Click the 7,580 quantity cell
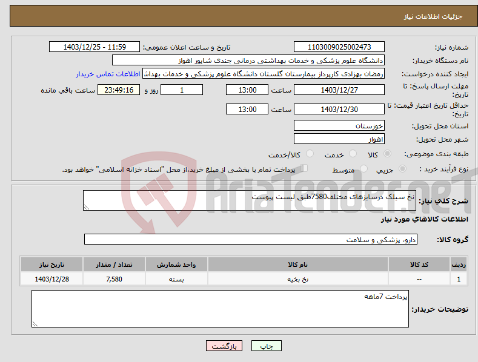The height and width of the screenshot is (362, 478). pos(114,279)
